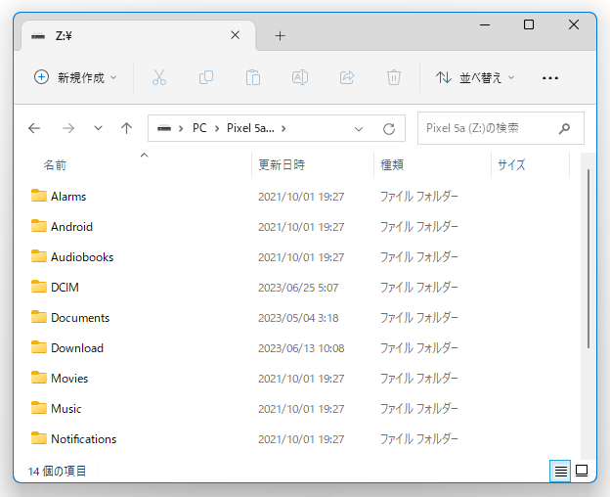
Task: Click the Download date 2023/06/13 10:08
Action: pos(301,348)
